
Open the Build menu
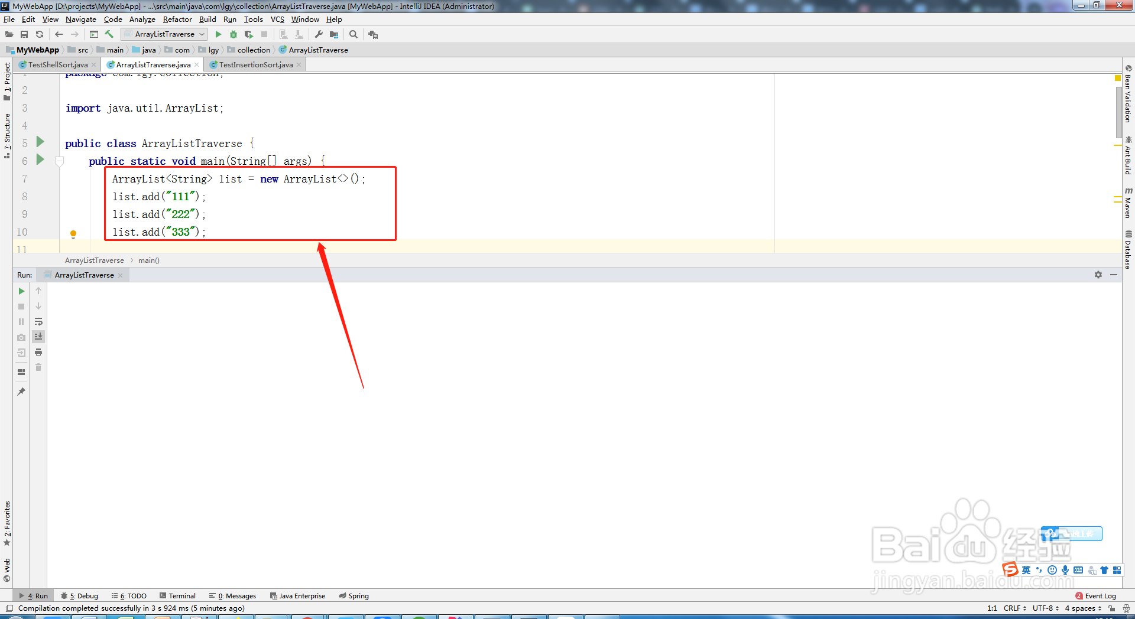point(207,19)
